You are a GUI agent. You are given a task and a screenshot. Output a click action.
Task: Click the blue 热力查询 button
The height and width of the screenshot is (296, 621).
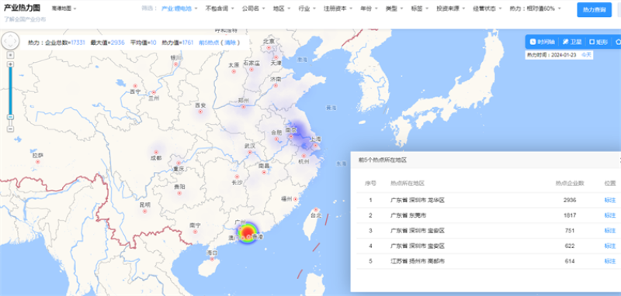tap(594, 10)
